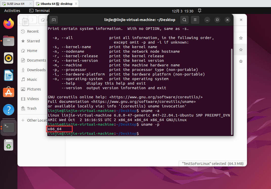Click the 'uname -a' command text
Image resolution: width=271 pixels, height=189 pixels.
coord(150,111)
